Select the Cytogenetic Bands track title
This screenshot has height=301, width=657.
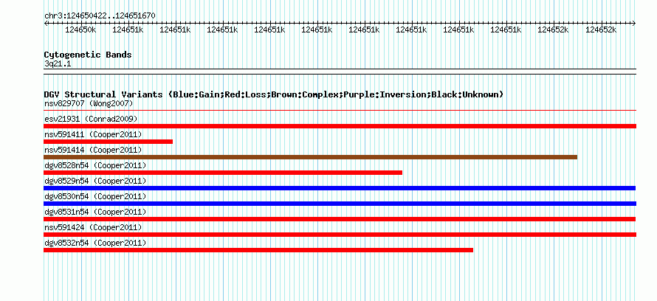click(x=88, y=55)
